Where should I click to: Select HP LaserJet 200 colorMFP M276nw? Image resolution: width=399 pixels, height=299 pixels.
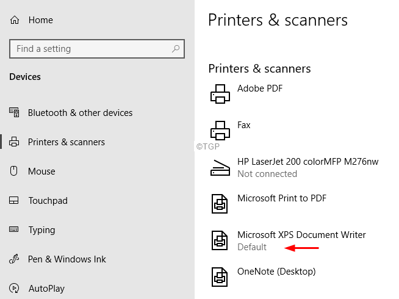tap(308, 162)
